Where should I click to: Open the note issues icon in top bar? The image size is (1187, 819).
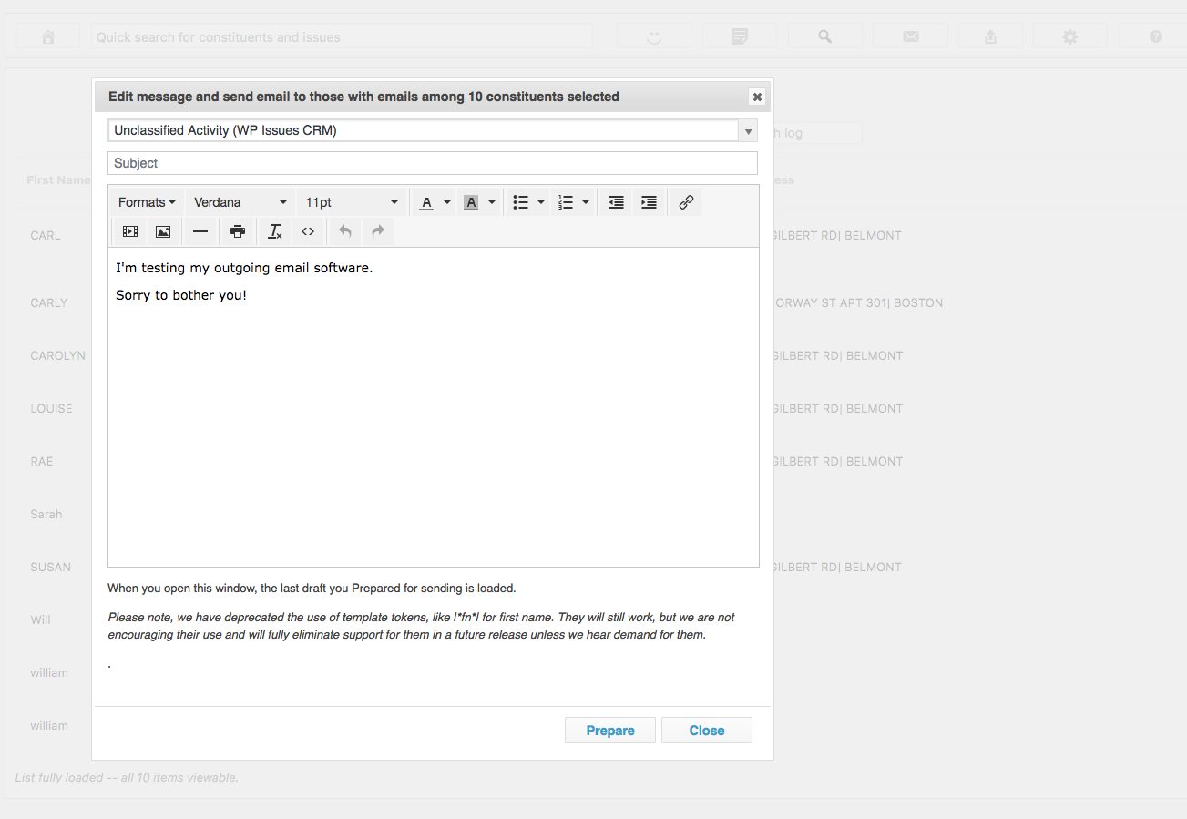coord(740,37)
